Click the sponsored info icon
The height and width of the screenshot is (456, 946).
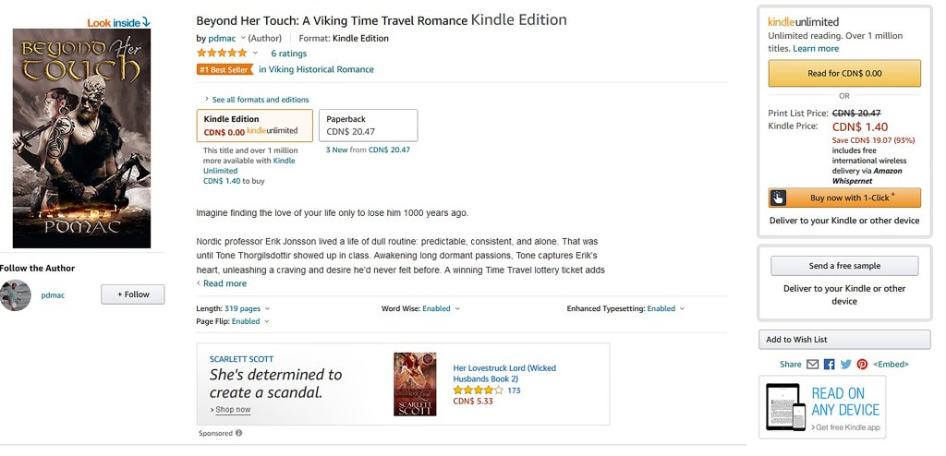point(238,433)
